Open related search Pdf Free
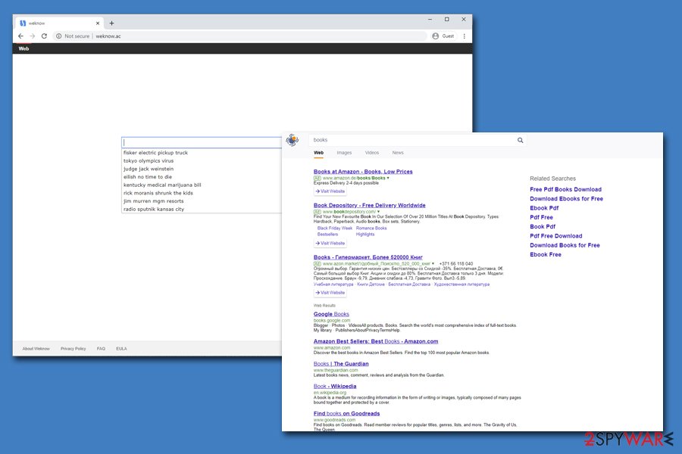Image resolution: width=682 pixels, height=454 pixels. [542, 217]
